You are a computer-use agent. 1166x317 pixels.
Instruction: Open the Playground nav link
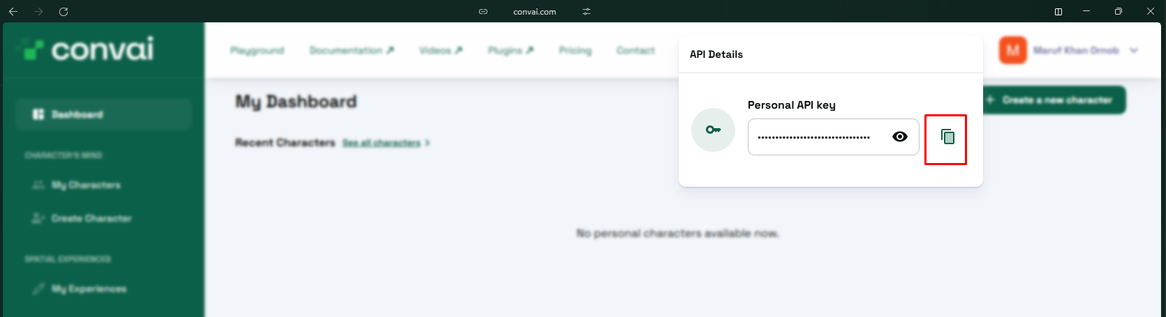[x=257, y=51]
